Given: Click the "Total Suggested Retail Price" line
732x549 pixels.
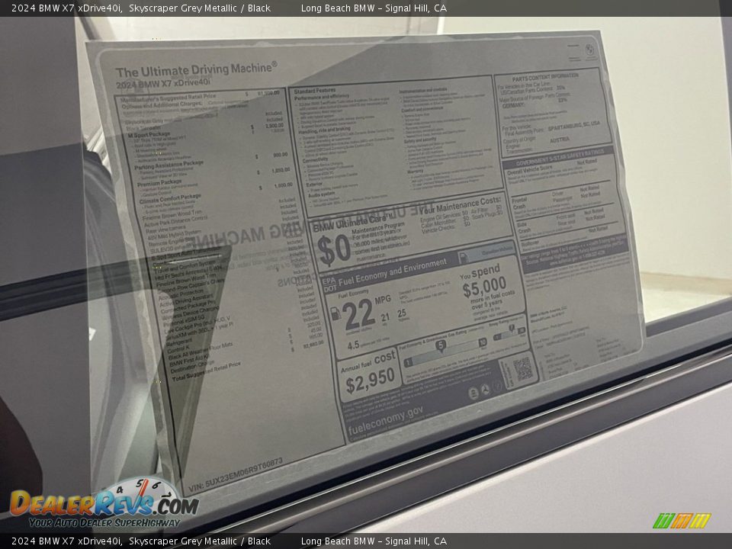Looking at the screenshot, I should [x=207, y=371].
